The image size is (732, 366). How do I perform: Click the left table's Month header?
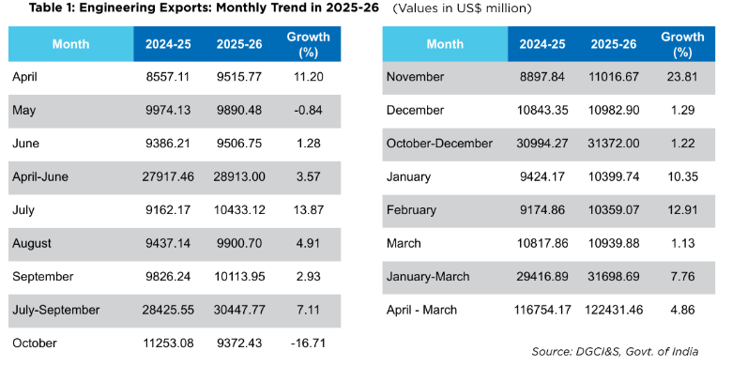70,44
